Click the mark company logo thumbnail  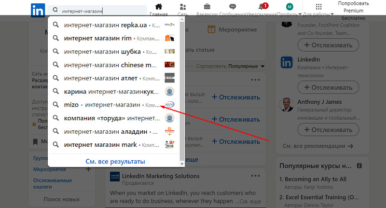click(169, 144)
